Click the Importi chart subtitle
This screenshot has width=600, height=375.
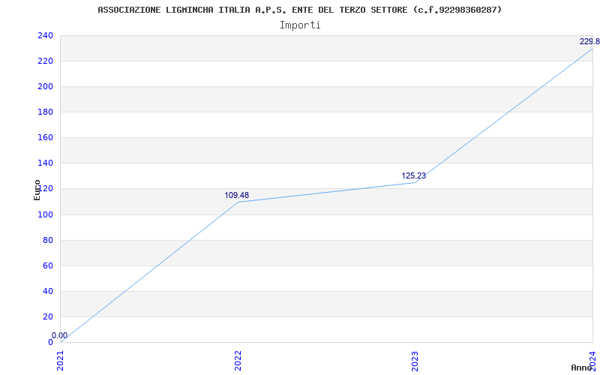pyautogui.click(x=300, y=25)
